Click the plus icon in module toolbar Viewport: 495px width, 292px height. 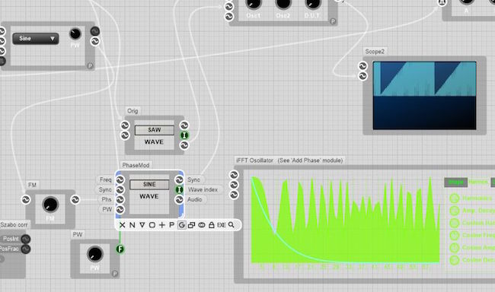pos(162,225)
